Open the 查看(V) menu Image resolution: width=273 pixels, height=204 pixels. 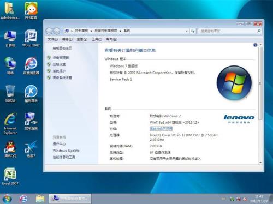(x=82, y=39)
